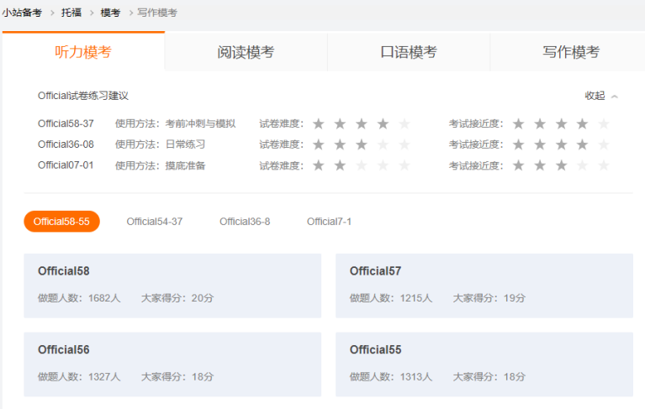This screenshot has height=409, width=645.
Task: Click empty fifth difficulty star for Official58-37
Action: 404,123
